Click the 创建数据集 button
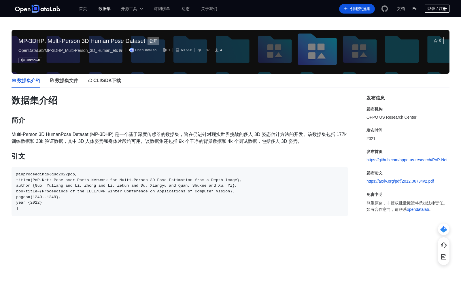The image size is (461, 288). pyautogui.click(x=357, y=9)
